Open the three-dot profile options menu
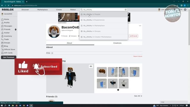This screenshot has width=190, height=107. pyautogui.click(x=140, y=26)
